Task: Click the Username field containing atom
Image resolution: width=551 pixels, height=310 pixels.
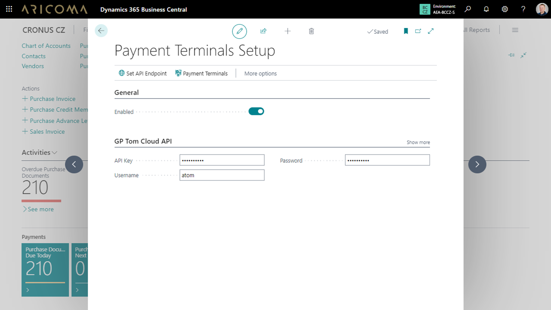Action: (x=222, y=175)
